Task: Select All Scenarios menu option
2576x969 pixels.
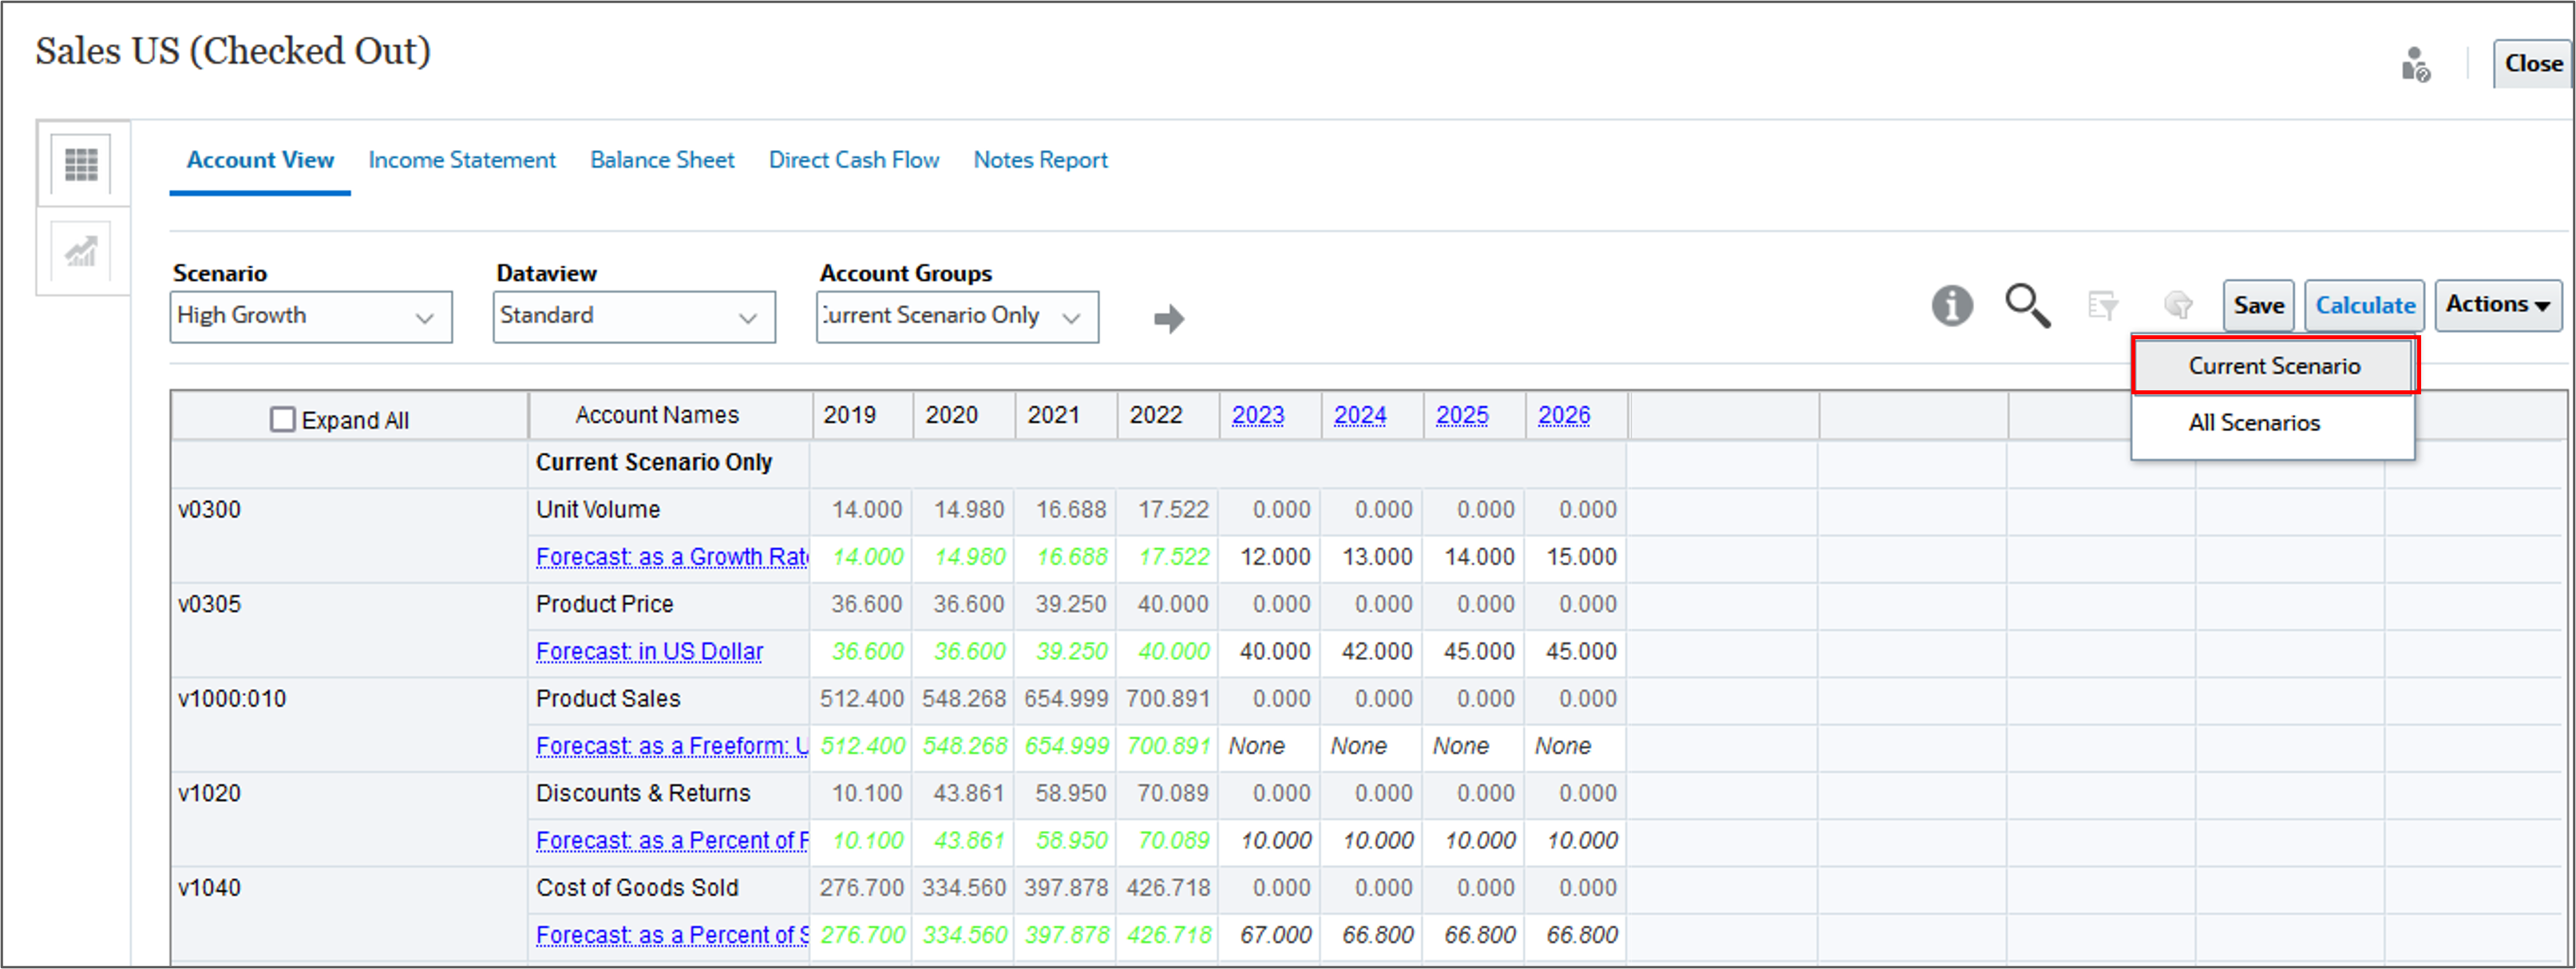Action: [2253, 423]
